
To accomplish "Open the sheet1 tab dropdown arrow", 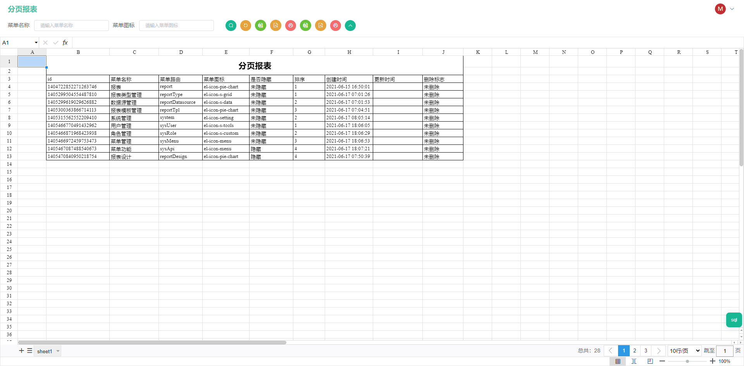I will click(58, 351).
